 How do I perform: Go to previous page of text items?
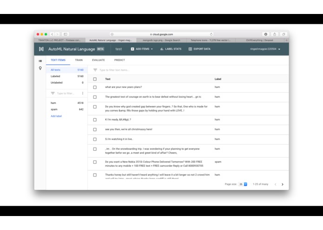(x=275, y=184)
